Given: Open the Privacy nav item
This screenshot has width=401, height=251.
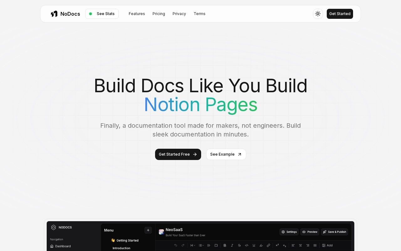Looking at the screenshot, I should pos(179,14).
